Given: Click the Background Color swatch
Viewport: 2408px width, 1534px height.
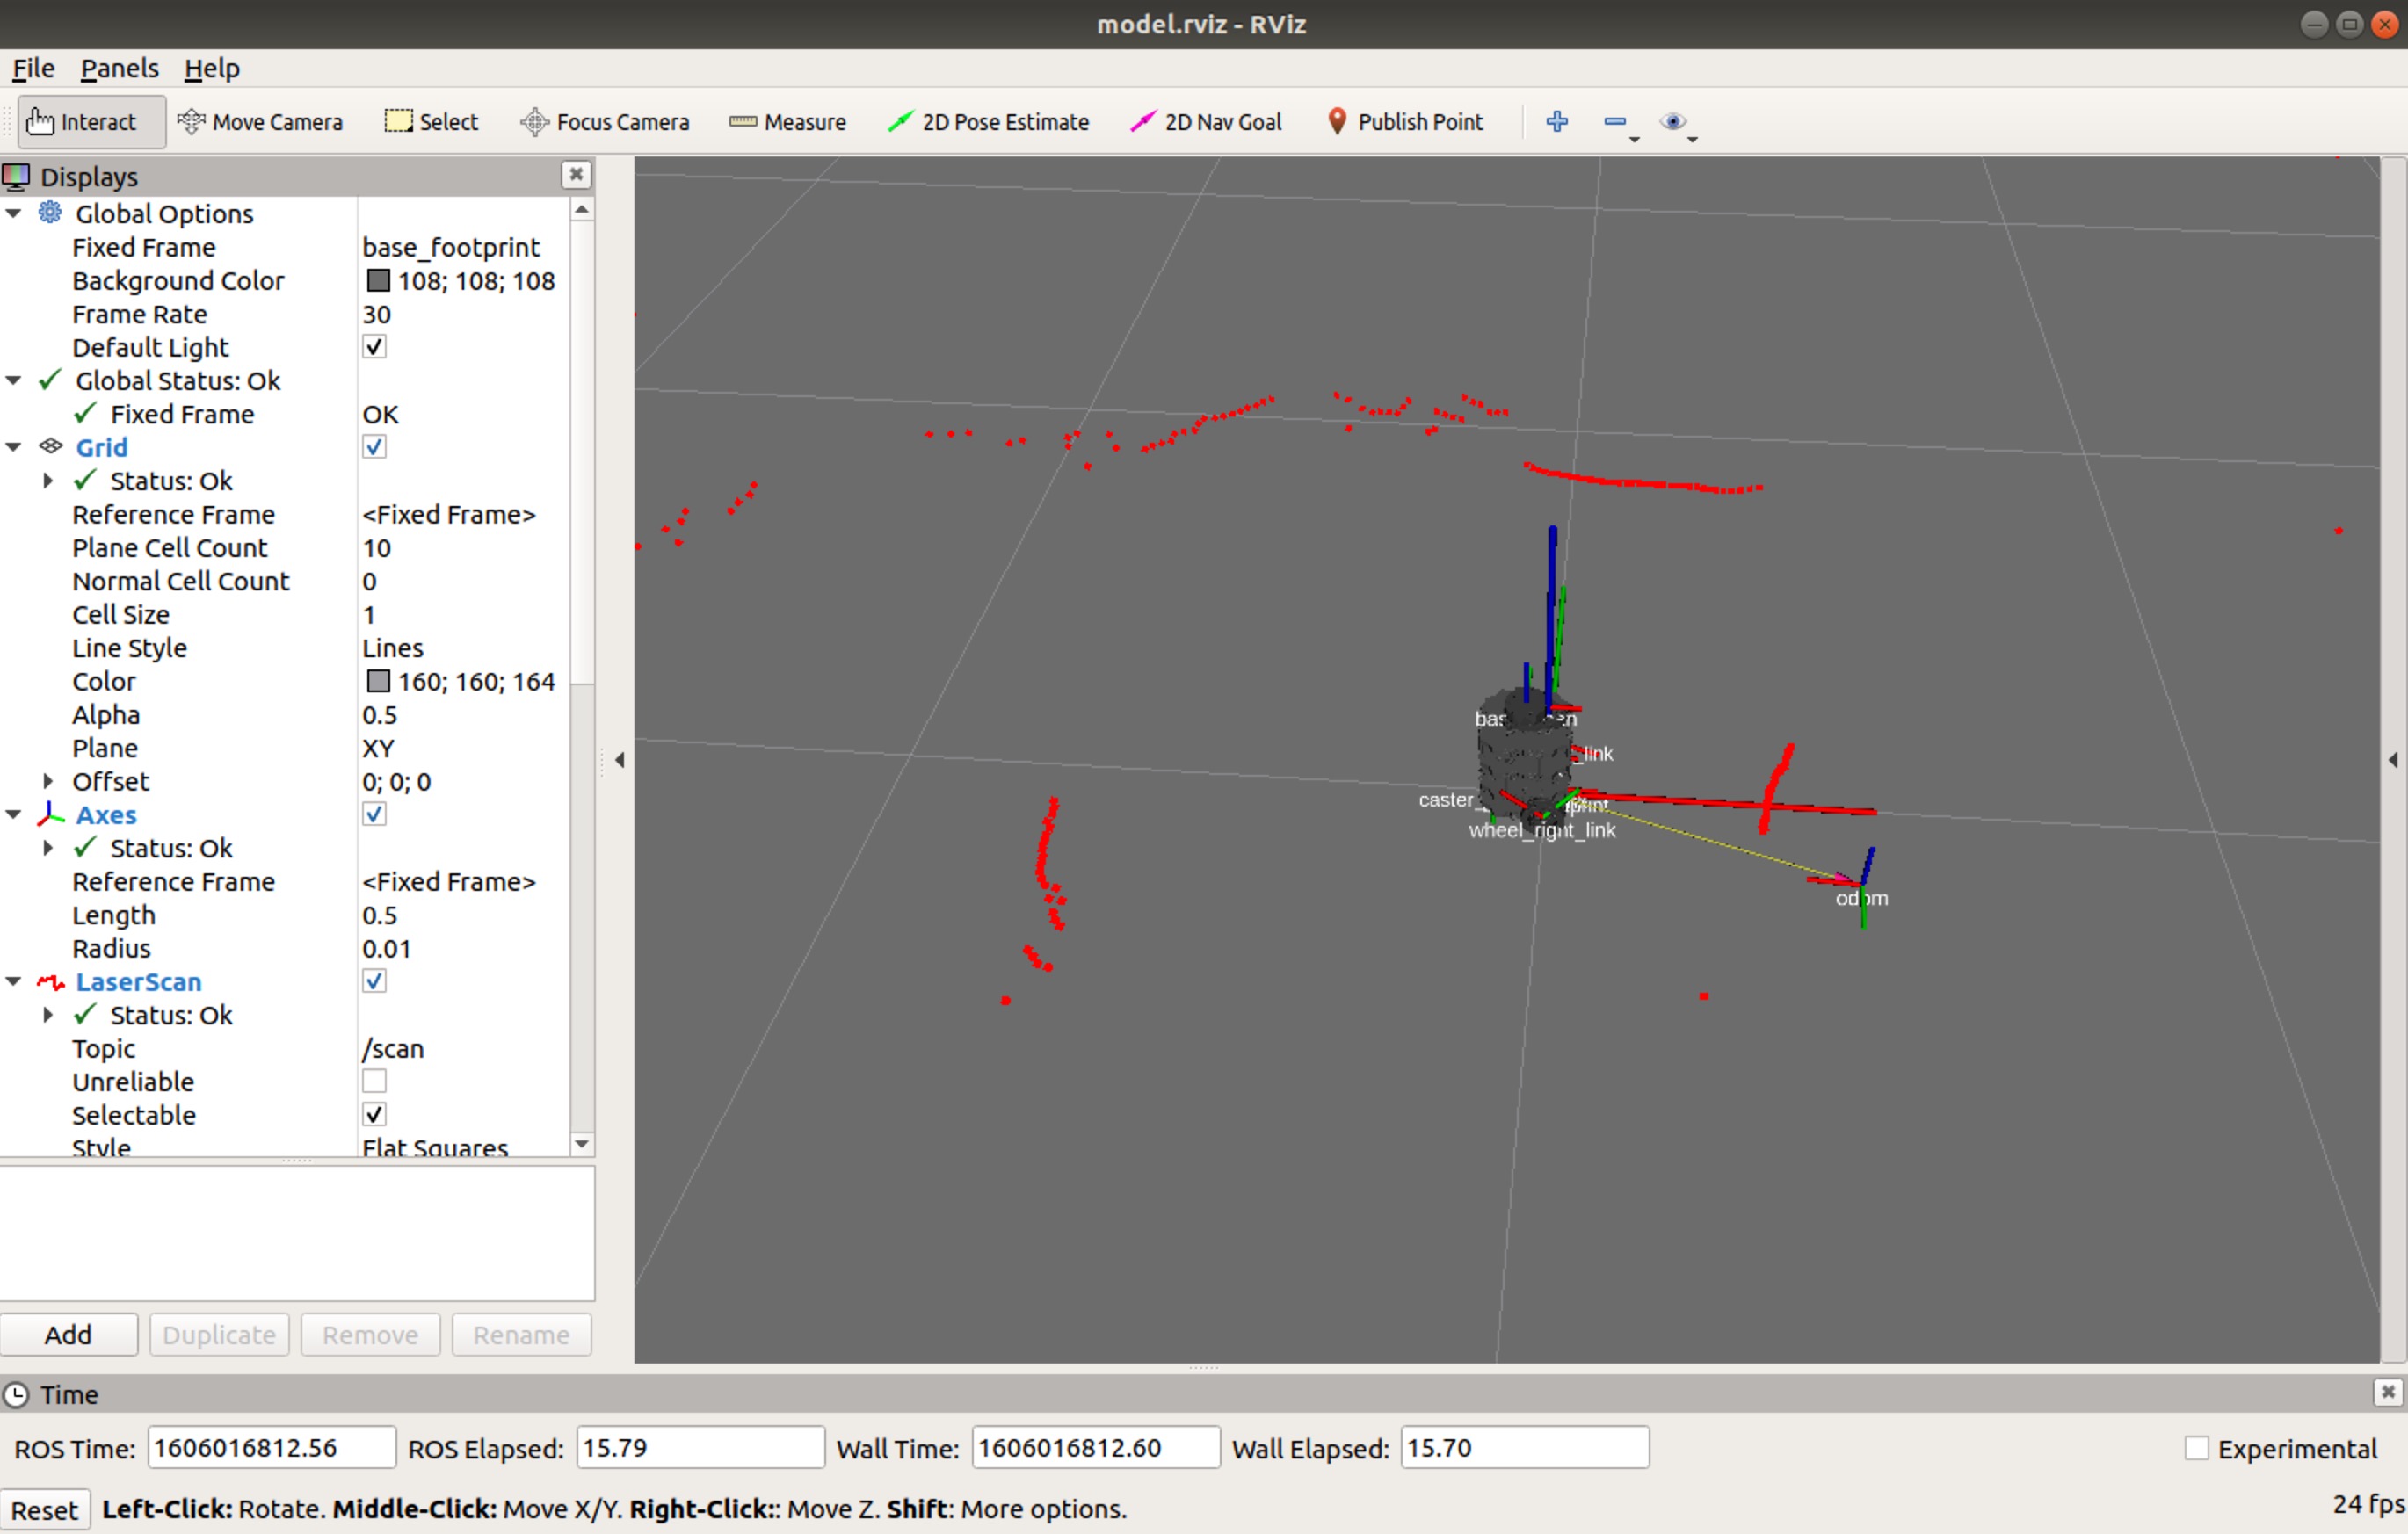Looking at the screenshot, I should tap(378, 281).
